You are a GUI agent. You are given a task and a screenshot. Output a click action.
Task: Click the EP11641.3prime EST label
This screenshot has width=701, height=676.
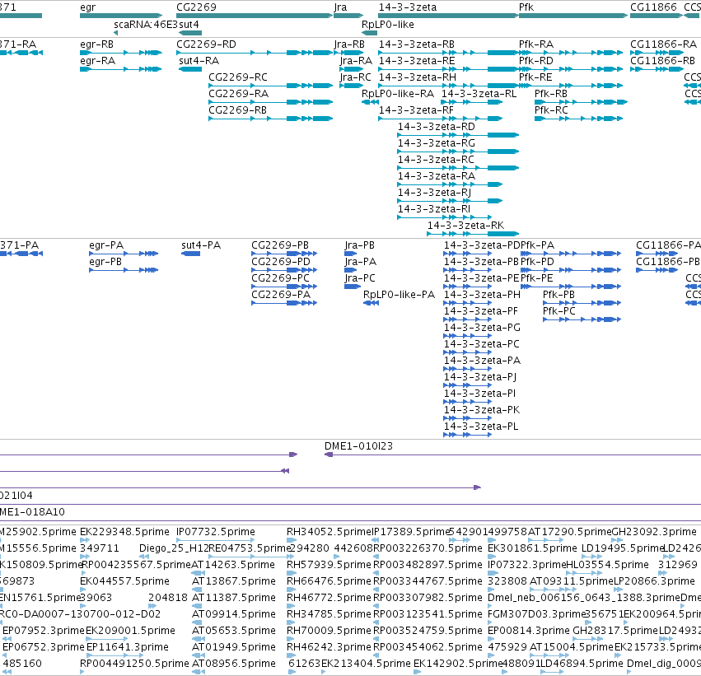coord(128,647)
